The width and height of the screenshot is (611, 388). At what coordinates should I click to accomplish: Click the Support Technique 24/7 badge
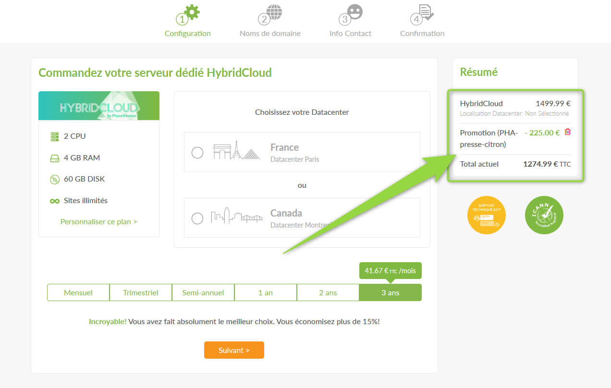pos(487,215)
